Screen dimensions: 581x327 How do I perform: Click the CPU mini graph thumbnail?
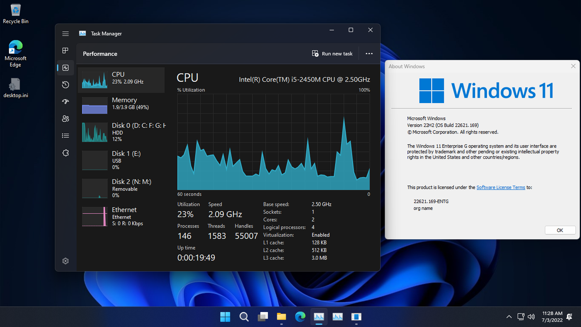pyautogui.click(x=95, y=80)
